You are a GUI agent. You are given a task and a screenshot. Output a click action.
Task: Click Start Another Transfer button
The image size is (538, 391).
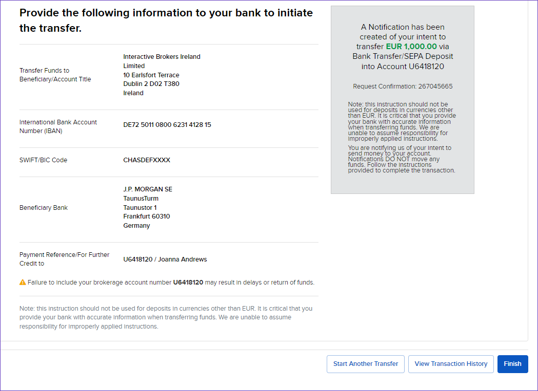click(365, 364)
